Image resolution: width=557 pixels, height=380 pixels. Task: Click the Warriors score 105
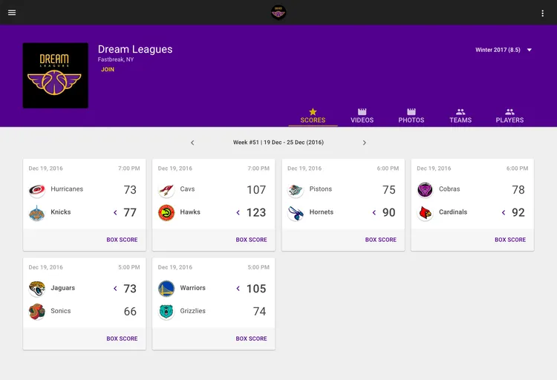[256, 289]
